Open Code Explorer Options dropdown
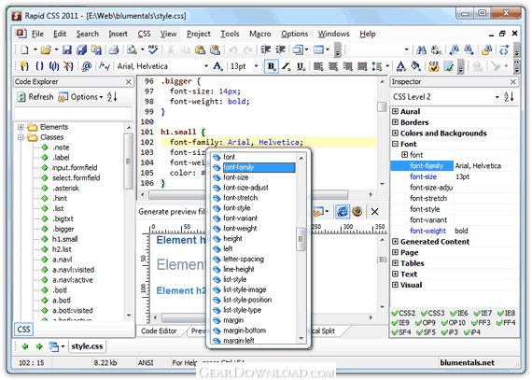 coord(80,97)
